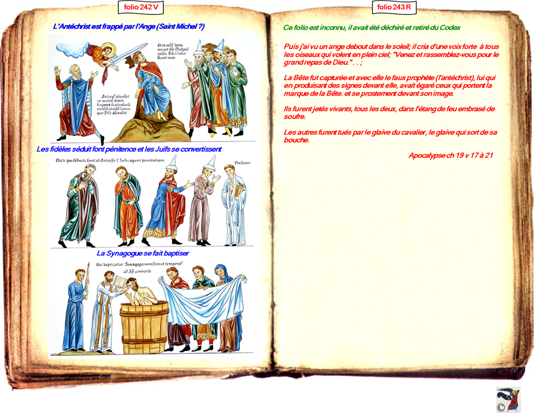The height and width of the screenshot is (413, 534).
Task: Click heading "Les fidèles séduit font pénitence"
Action: point(129,150)
